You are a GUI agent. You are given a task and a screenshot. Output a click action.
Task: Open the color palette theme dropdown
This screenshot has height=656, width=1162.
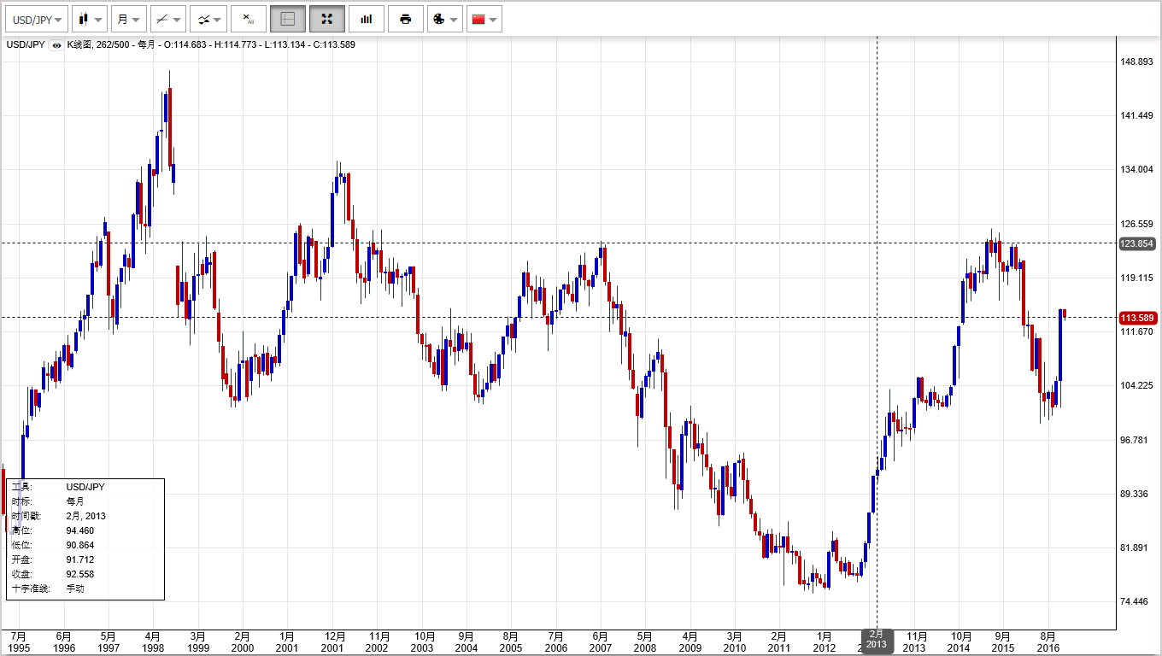[444, 19]
